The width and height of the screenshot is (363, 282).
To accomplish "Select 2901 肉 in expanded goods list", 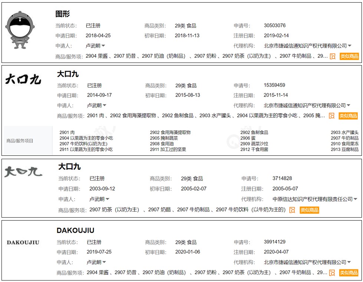I will point(67,132).
